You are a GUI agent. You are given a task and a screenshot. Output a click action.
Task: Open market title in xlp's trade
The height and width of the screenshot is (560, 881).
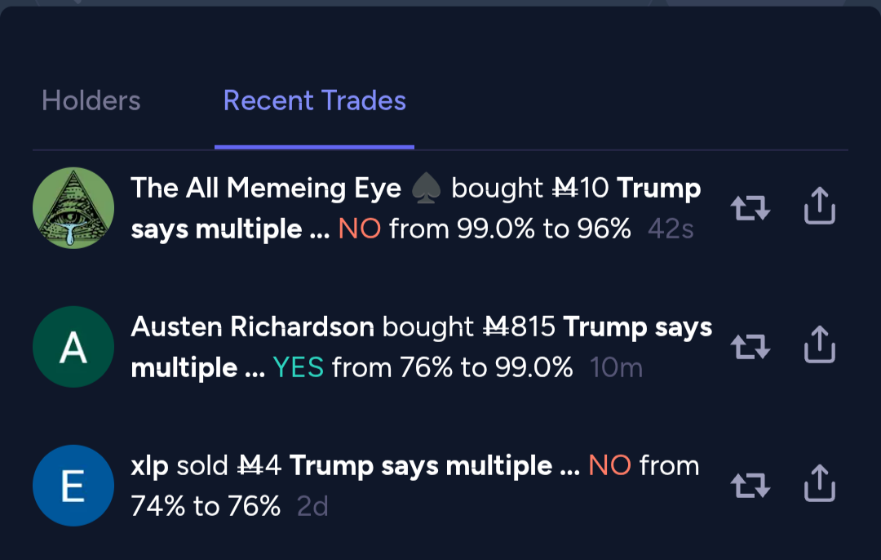(x=435, y=466)
